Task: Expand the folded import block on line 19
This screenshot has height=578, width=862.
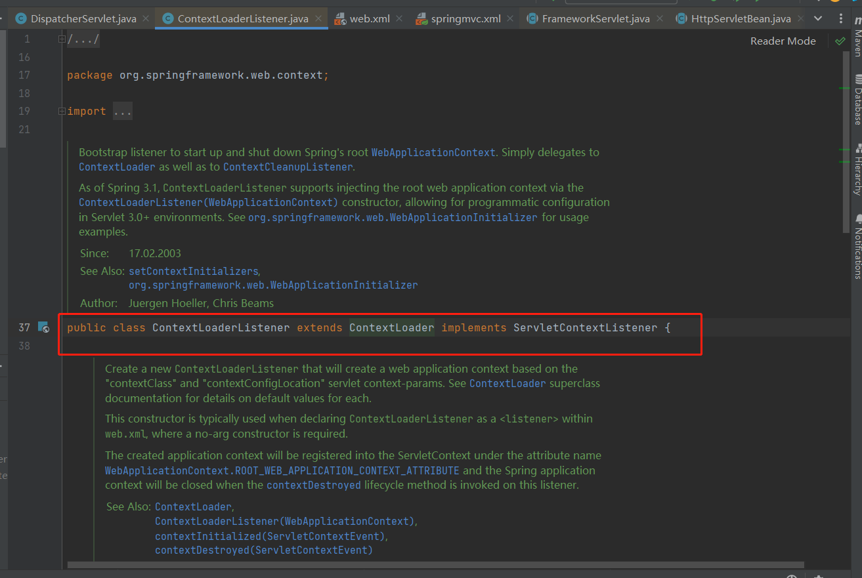Action: [x=62, y=112]
